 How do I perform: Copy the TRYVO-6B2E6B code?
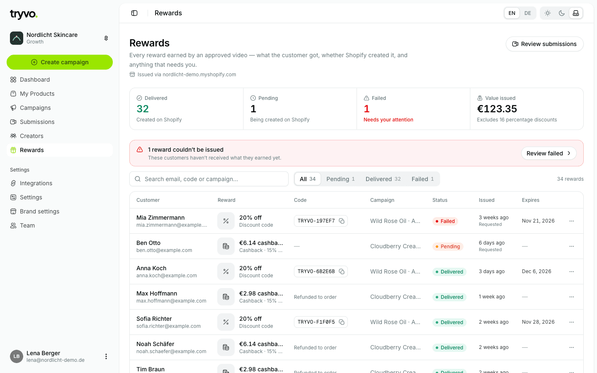pos(342,271)
